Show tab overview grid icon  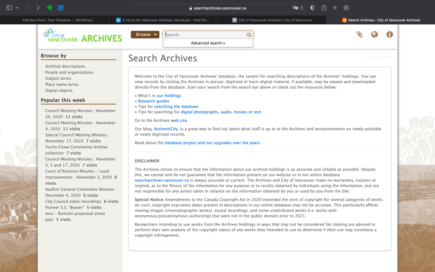coord(346,8)
